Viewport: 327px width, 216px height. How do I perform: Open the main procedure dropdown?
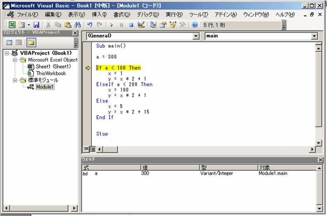pyautogui.click(x=314, y=36)
